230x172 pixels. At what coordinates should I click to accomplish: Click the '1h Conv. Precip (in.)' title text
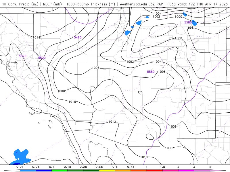click(x=20, y=4)
